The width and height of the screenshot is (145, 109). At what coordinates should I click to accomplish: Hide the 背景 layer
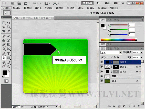click(102, 81)
